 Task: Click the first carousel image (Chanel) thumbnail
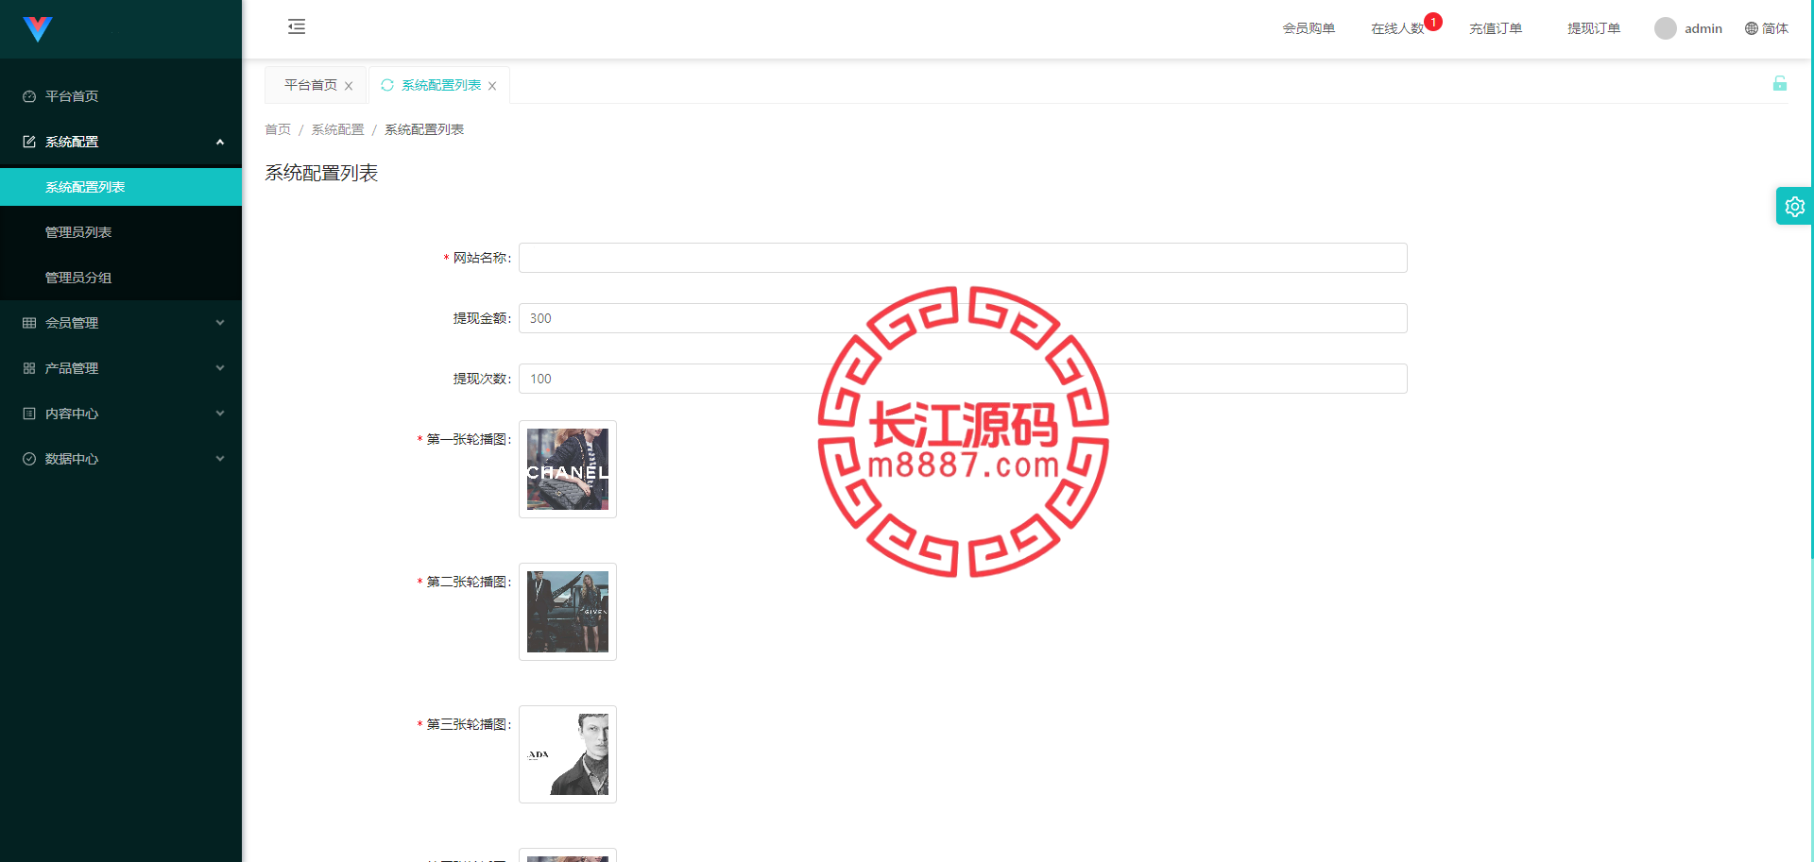[x=568, y=469]
